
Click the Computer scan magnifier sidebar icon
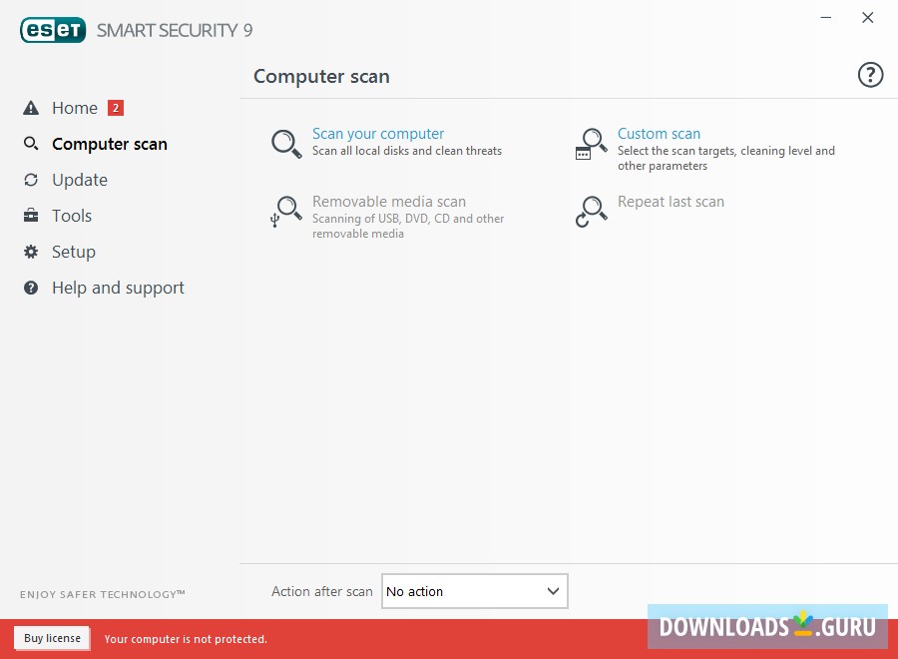coord(31,143)
